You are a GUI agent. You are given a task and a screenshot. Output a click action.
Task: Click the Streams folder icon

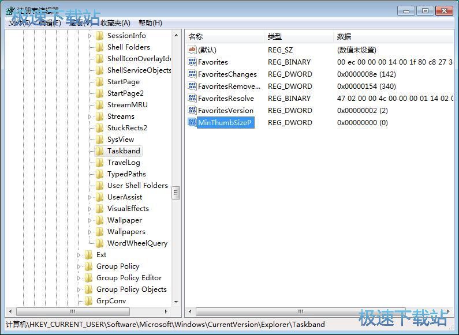(x=100, y=116)
